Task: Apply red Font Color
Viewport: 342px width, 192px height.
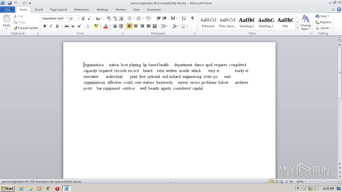Action: [106, 26]
